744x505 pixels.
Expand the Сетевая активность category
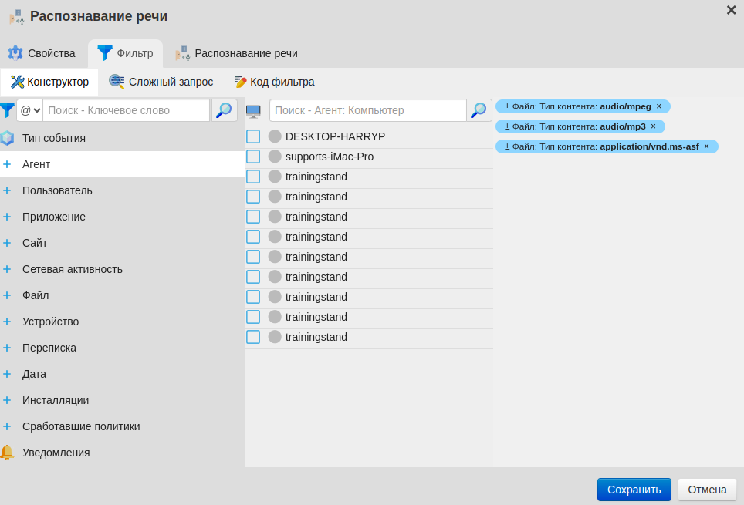click(x=72, y=269)
